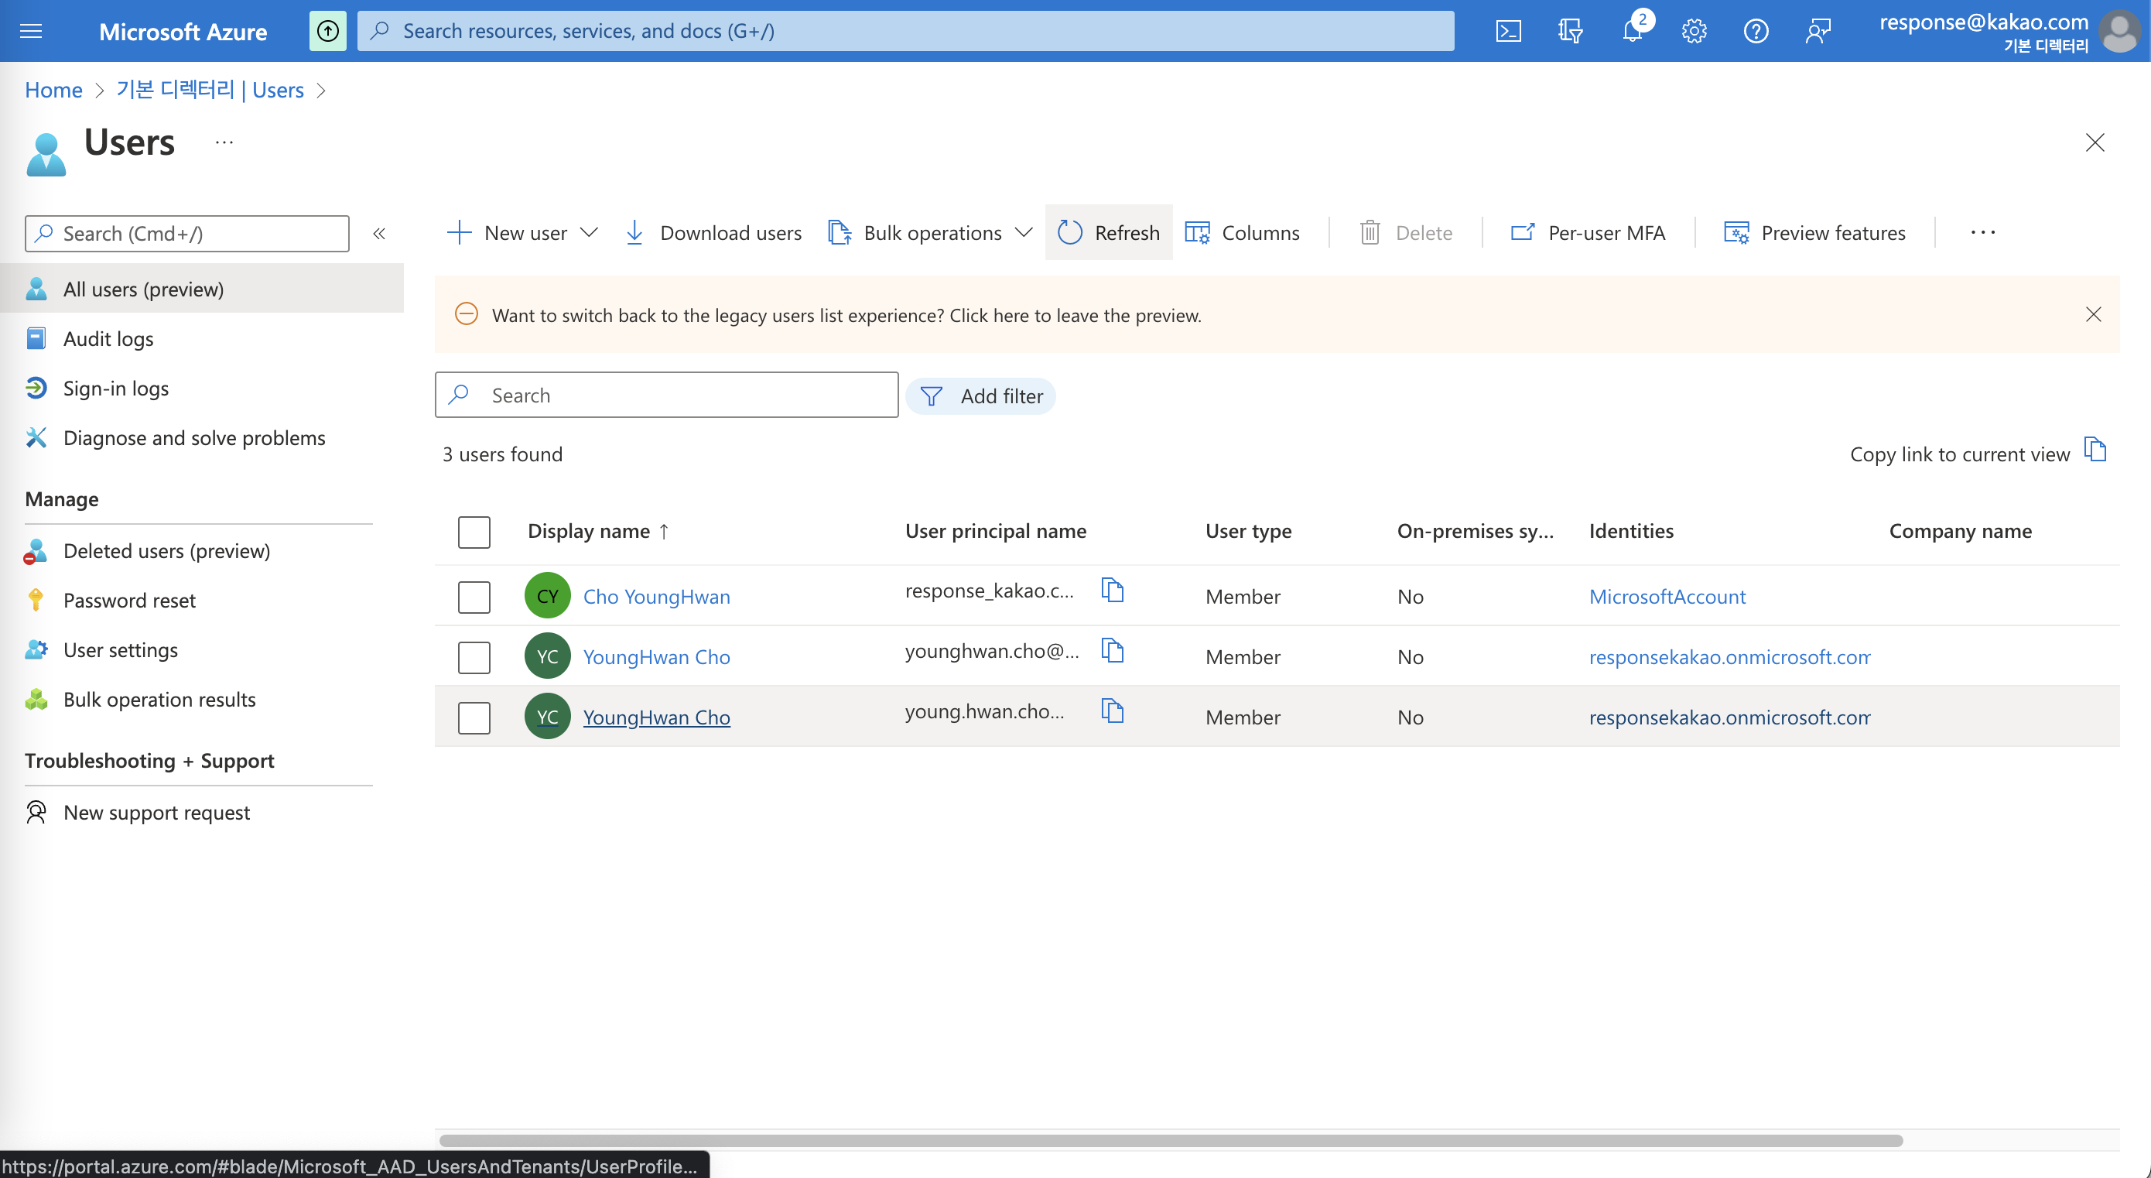Expand the New user dropdown arrow
The width and height of the screenshot is (2151, 1178).
(589, 232)
